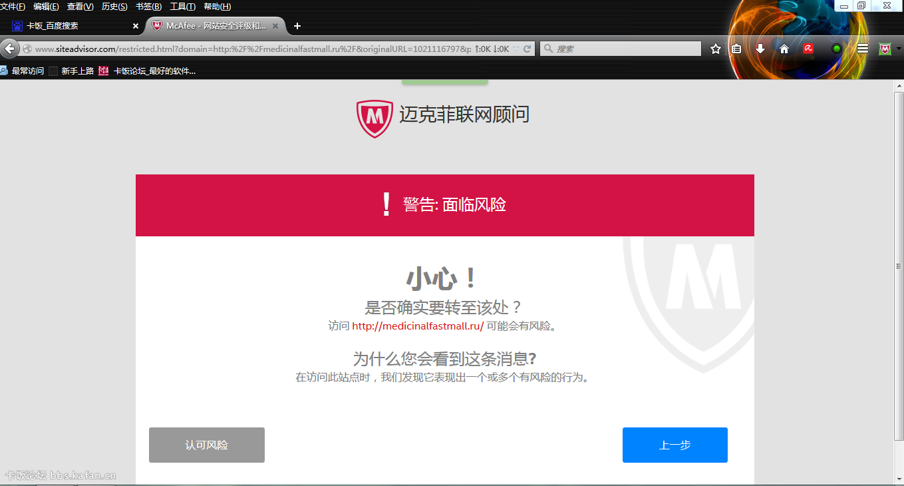Reload the current page
The image size is (904, 486).
[x=527, y=49]
